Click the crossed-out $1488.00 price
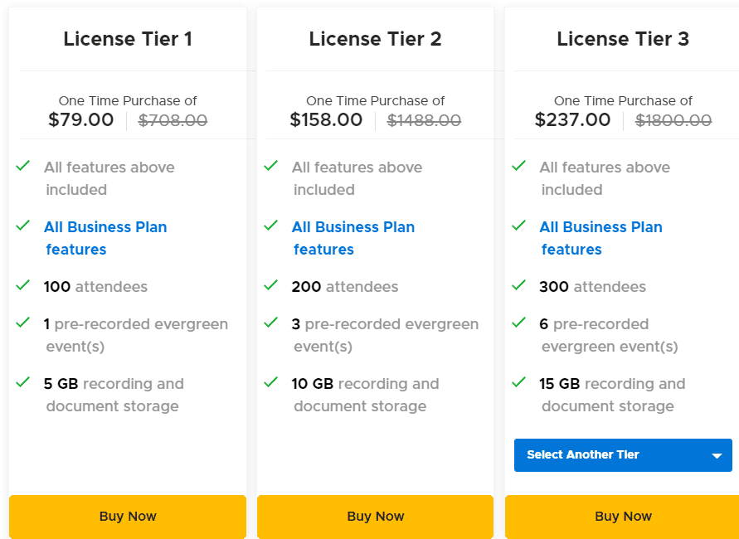Image resolution: width=739 pixels, height=539 pixels. point(424,119)
